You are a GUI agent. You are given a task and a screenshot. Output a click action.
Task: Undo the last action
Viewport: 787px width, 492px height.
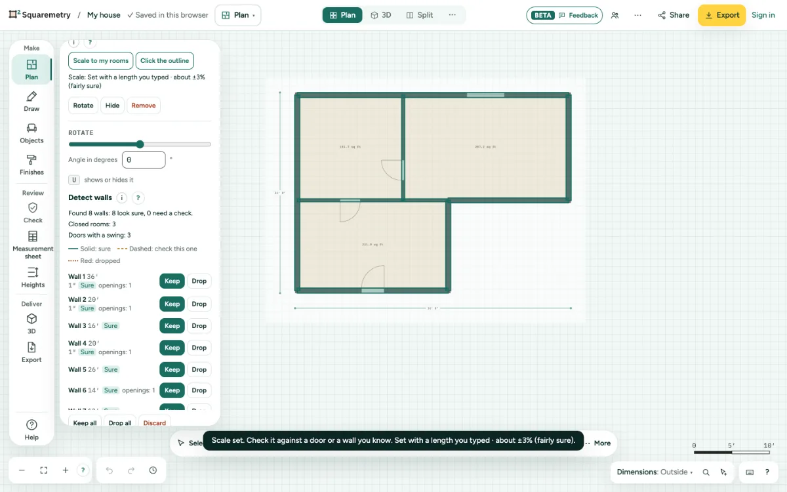pos(110,470)
